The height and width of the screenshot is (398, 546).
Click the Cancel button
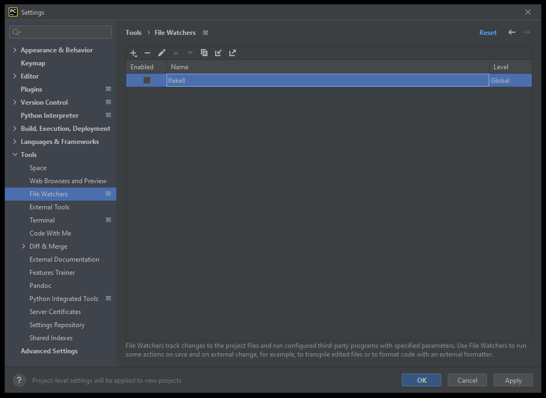(467, 381)
